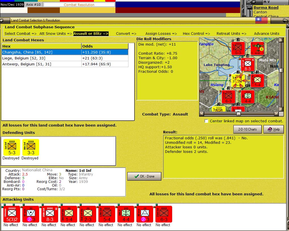Click the Att Snow Units subphase label

(x=56, y=34)
